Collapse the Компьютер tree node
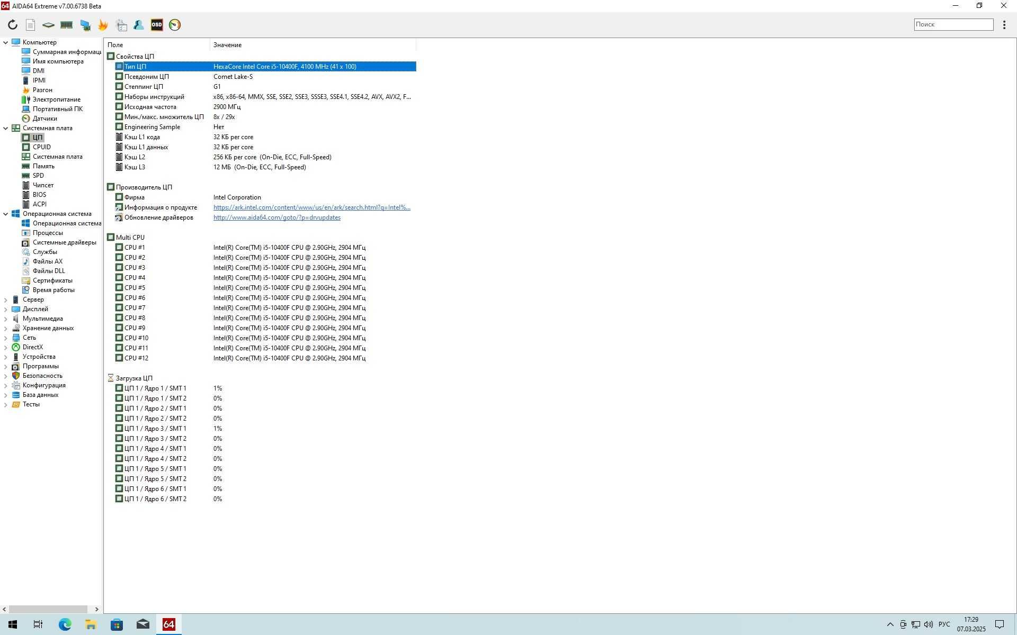1017x635 pixels. tap(6, 42)
